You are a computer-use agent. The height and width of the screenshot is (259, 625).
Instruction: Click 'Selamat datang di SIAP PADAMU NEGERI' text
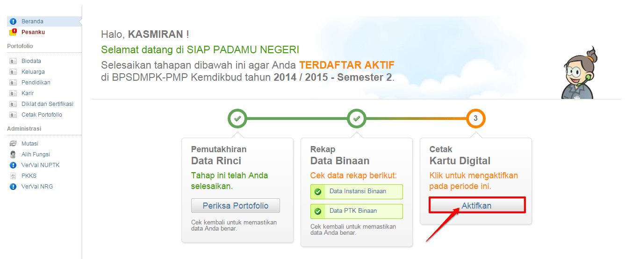(200, 50)
